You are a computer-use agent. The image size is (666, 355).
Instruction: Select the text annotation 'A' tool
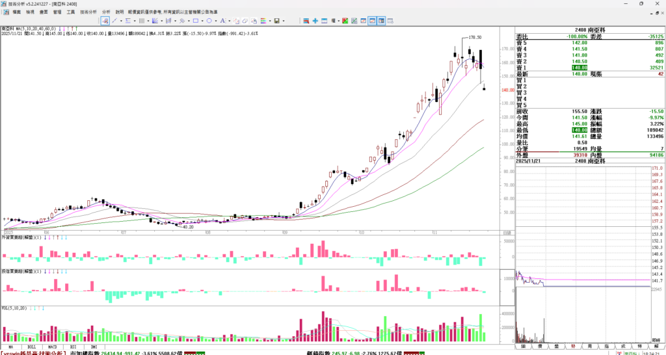coord(222,21)
